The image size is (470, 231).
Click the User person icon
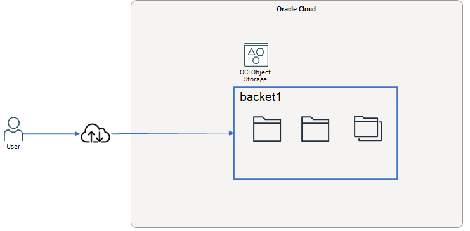pos(13,129)
